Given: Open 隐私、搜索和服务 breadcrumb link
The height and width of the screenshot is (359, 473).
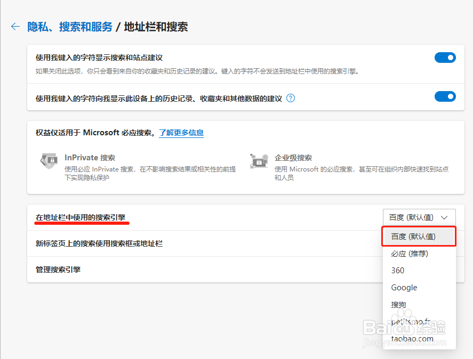Looking at the screenshot, I should click(x=70, y=27).
